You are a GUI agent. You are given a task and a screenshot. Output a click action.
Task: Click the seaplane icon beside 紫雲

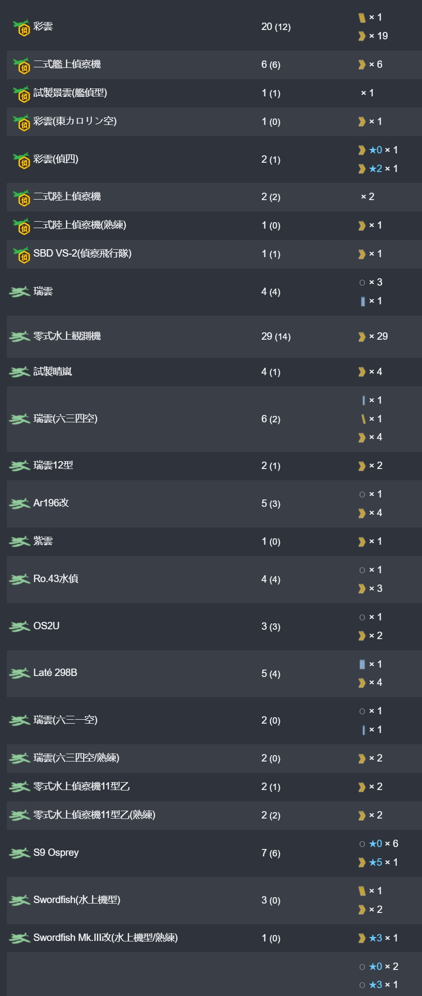click(x=20, y=541)
